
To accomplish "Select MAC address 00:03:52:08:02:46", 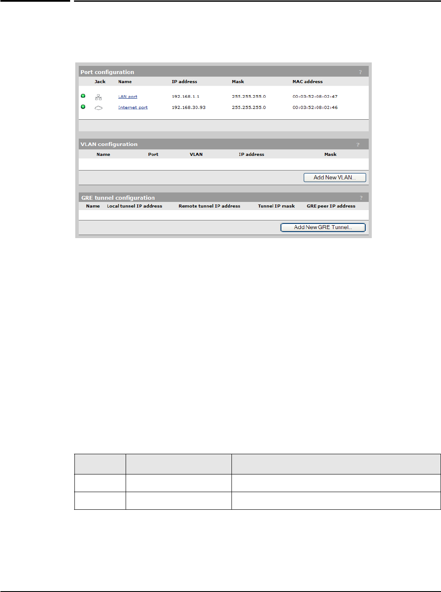I will coord(315,107).
